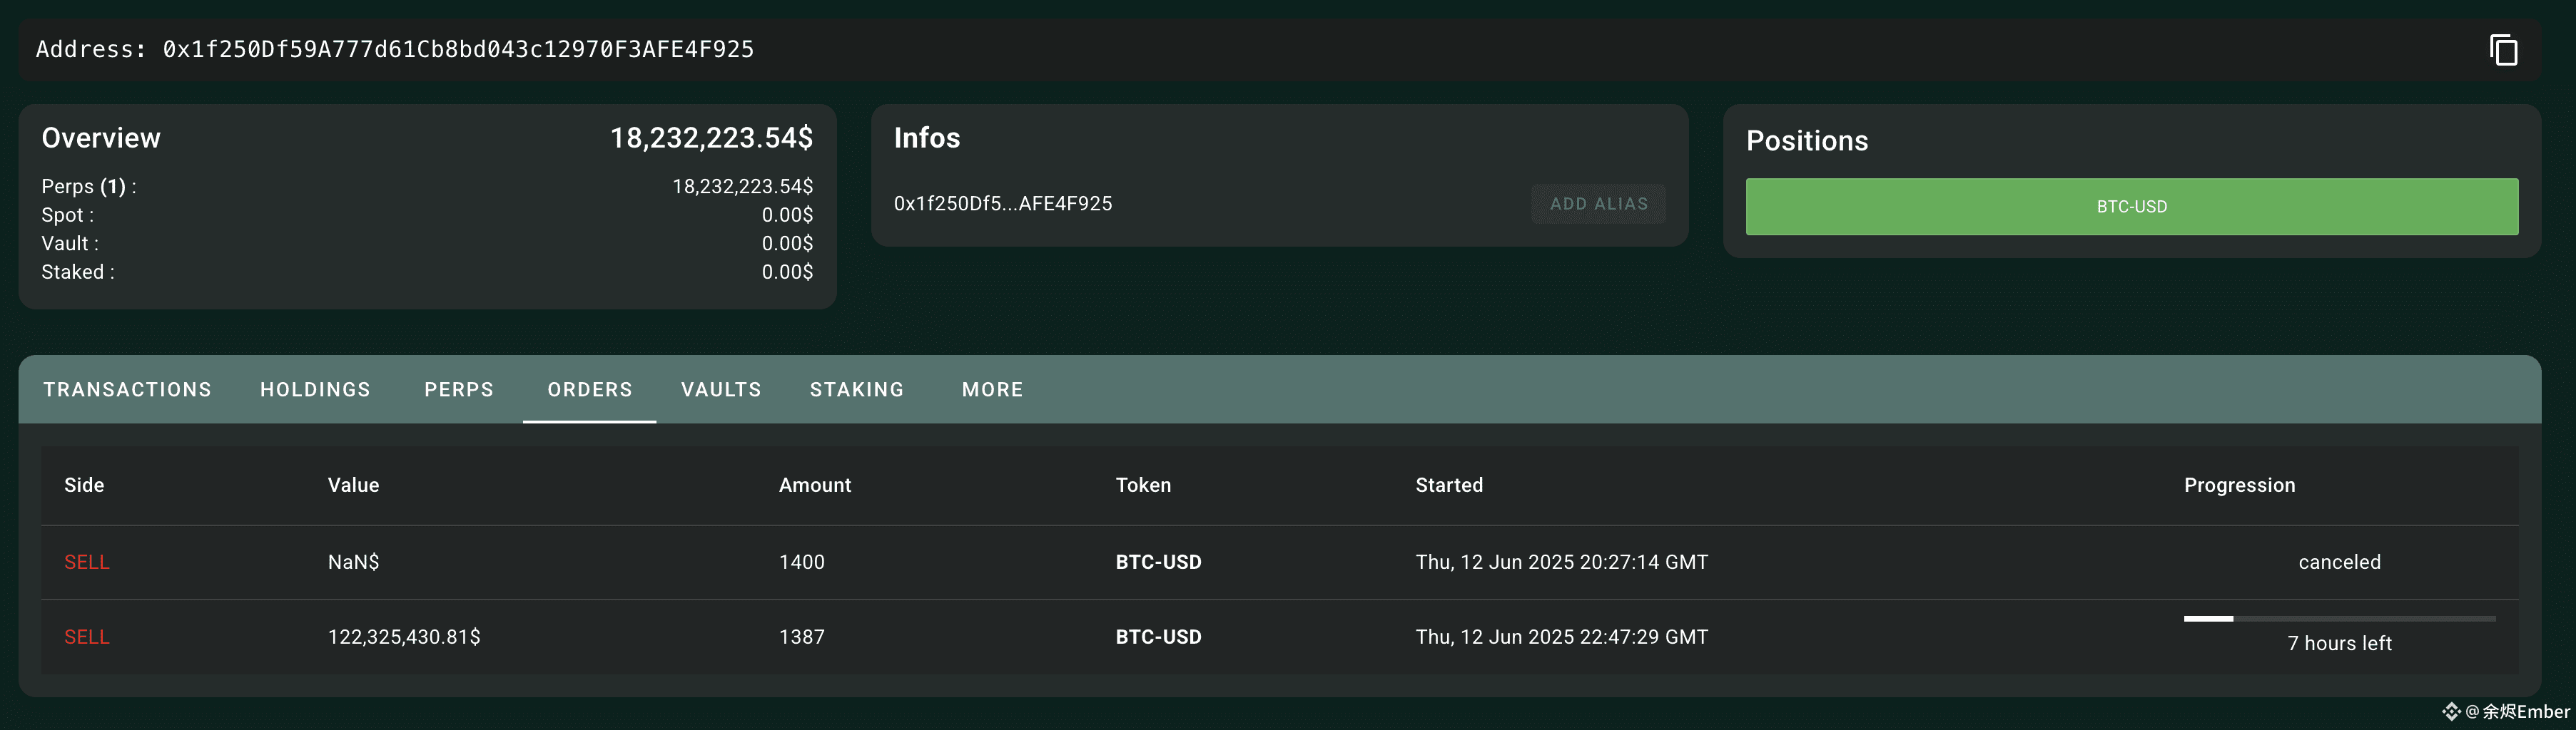Select the shortened address 0x1f250Df5...AFE4F925
Image resolution: width=2576 pixels, height=730 pixels.
tap(1002, 204)
